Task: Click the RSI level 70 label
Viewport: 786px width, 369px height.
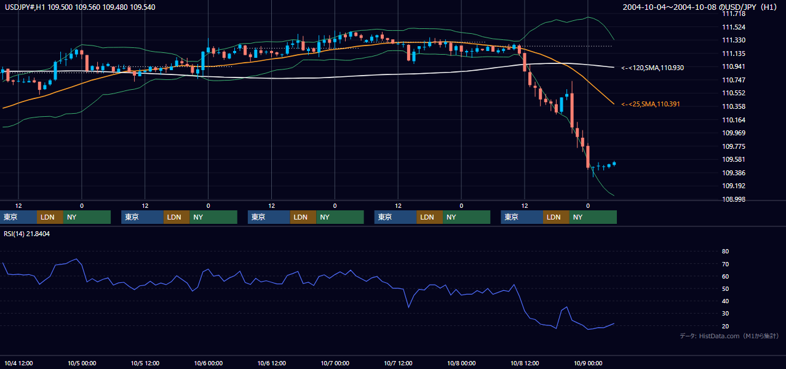Action: (x=725, y=264)
